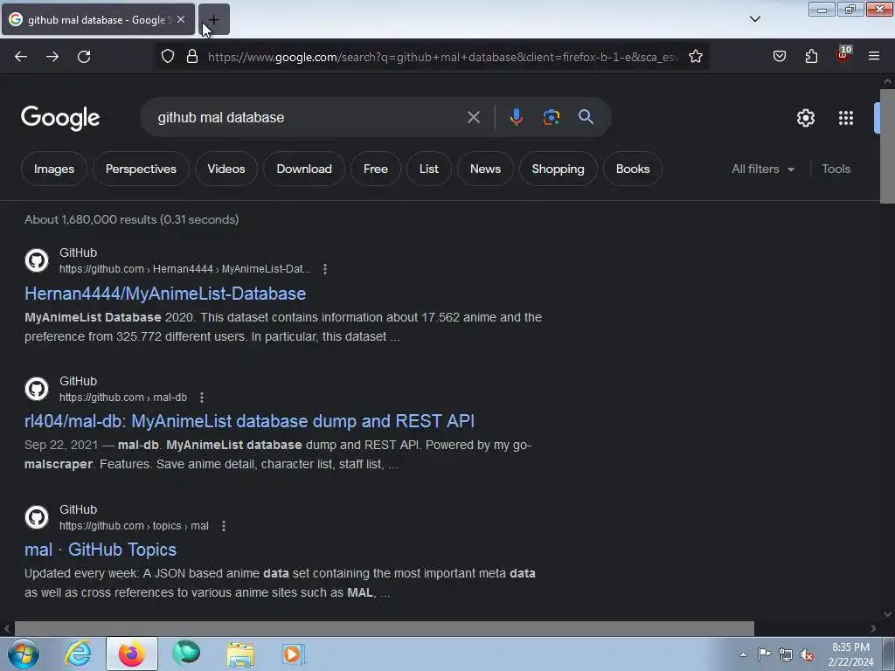Image resolution: width=895 pixels, height=671 pixels.
Task: Select the About 1,680,000 results text
Action: [x=132, y=219]
